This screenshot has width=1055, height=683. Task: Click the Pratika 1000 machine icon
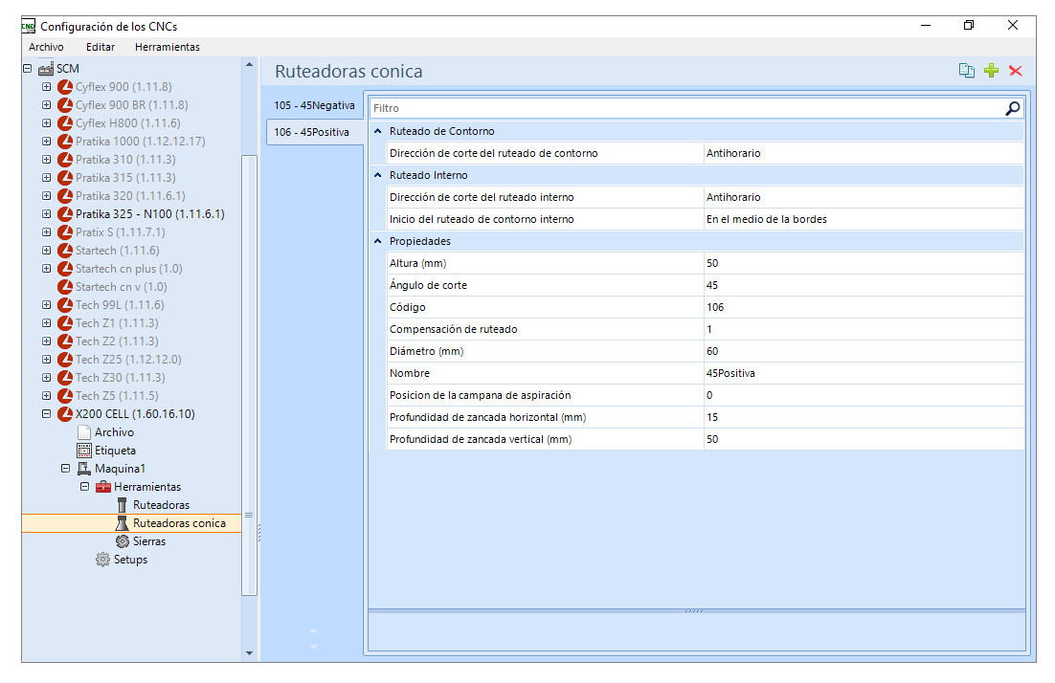(x=65, y=142)
